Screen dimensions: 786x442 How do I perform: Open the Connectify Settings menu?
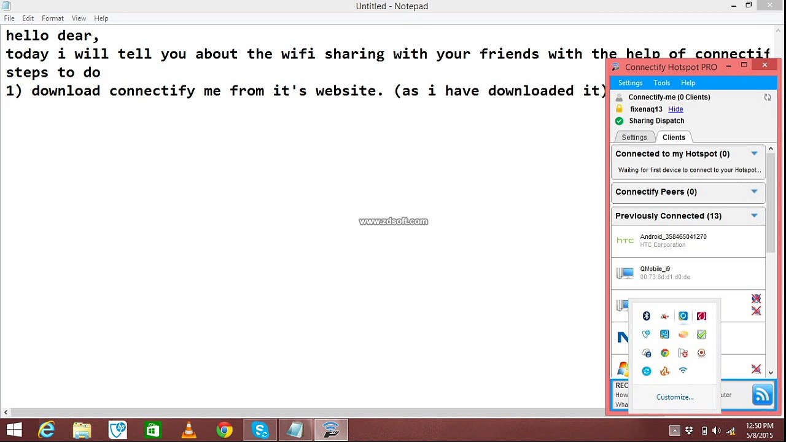click(630, 83)
